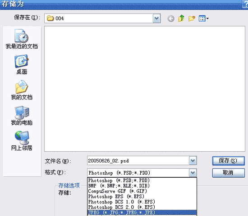Click the help question mark icon
Viewport: 248px width, 216px height.
[245, 4]
